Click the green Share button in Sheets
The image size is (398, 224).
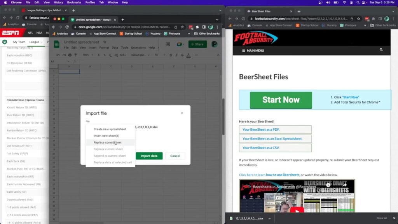[197, 44]
